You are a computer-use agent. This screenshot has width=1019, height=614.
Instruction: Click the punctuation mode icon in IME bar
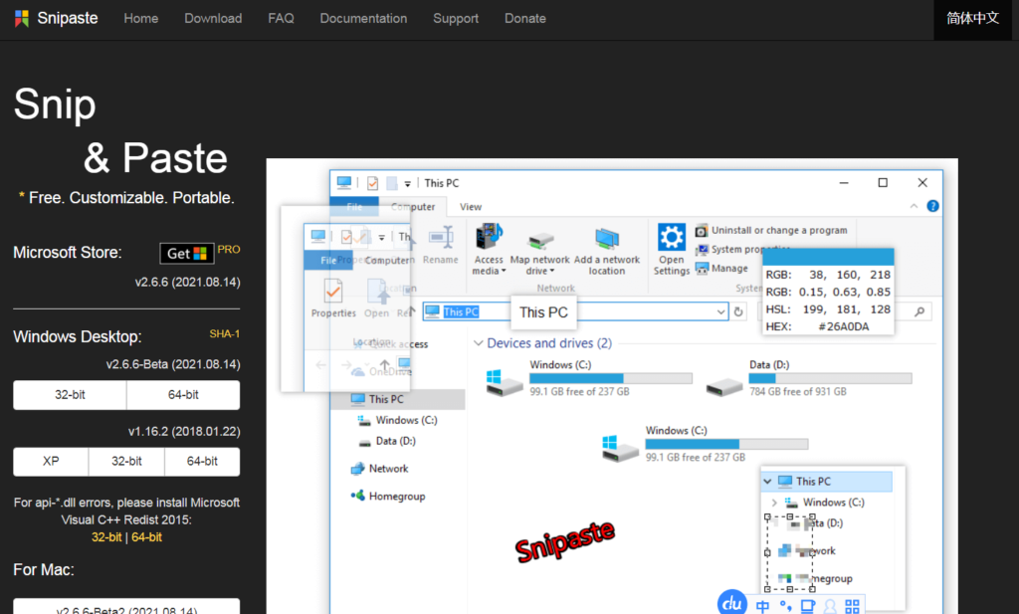[786, 606]
